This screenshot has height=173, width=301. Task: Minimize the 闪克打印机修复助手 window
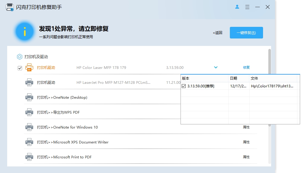(x=257, y=7)
